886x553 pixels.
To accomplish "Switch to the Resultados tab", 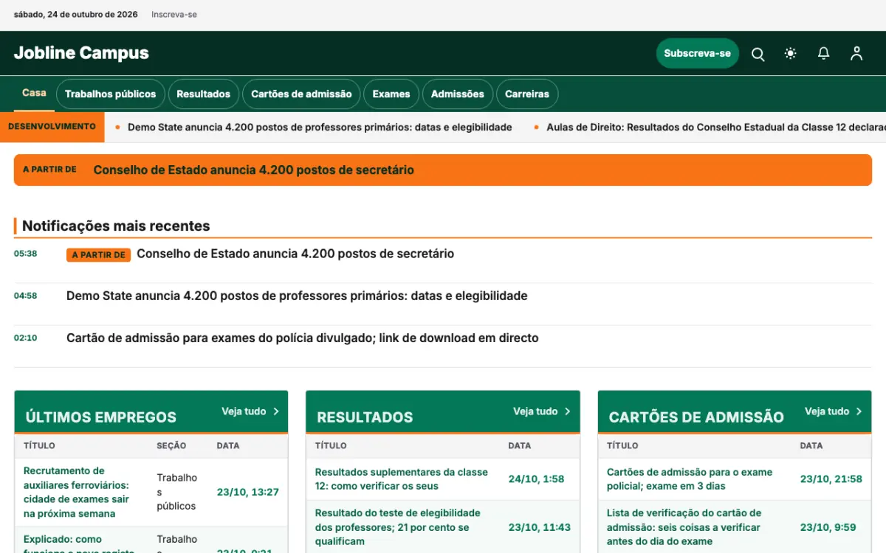I will click(203, 94).
